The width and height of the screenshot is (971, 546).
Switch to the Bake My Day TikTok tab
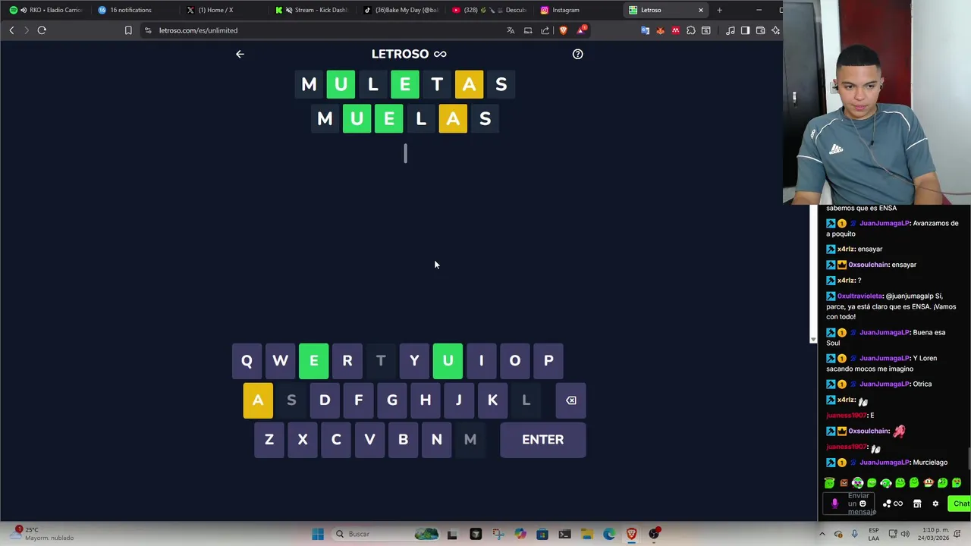(x=401, y=10)
